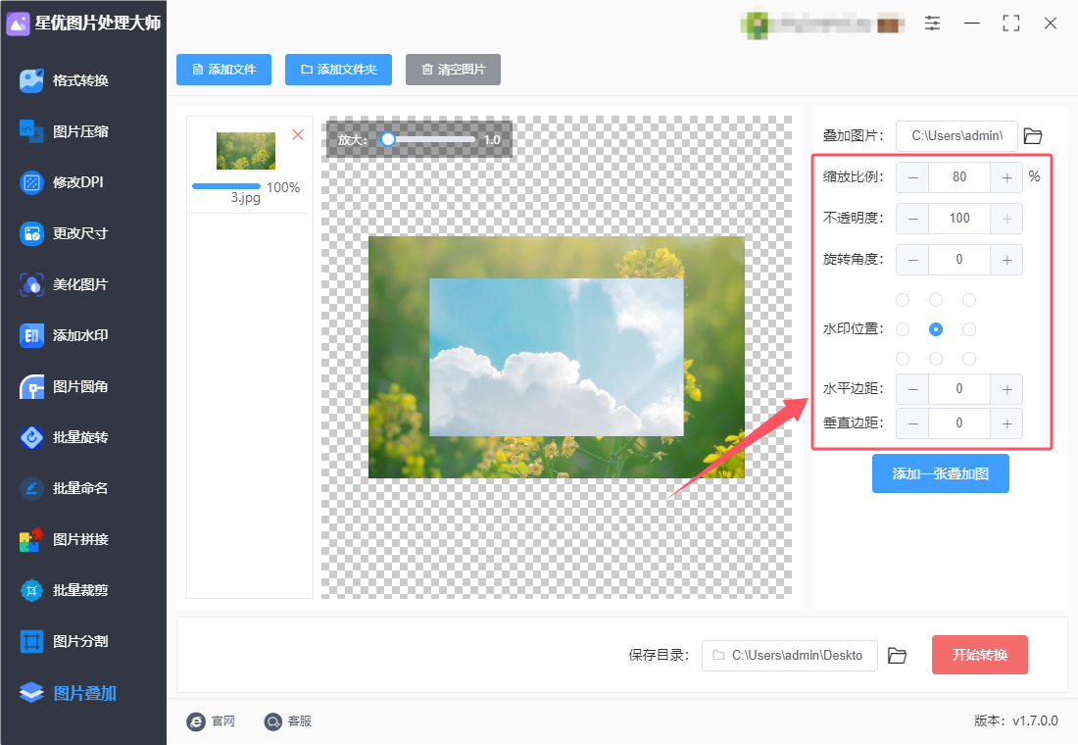
Task: Decrease 旋转角度 rotation with minus
Action: tap(912, 260)
